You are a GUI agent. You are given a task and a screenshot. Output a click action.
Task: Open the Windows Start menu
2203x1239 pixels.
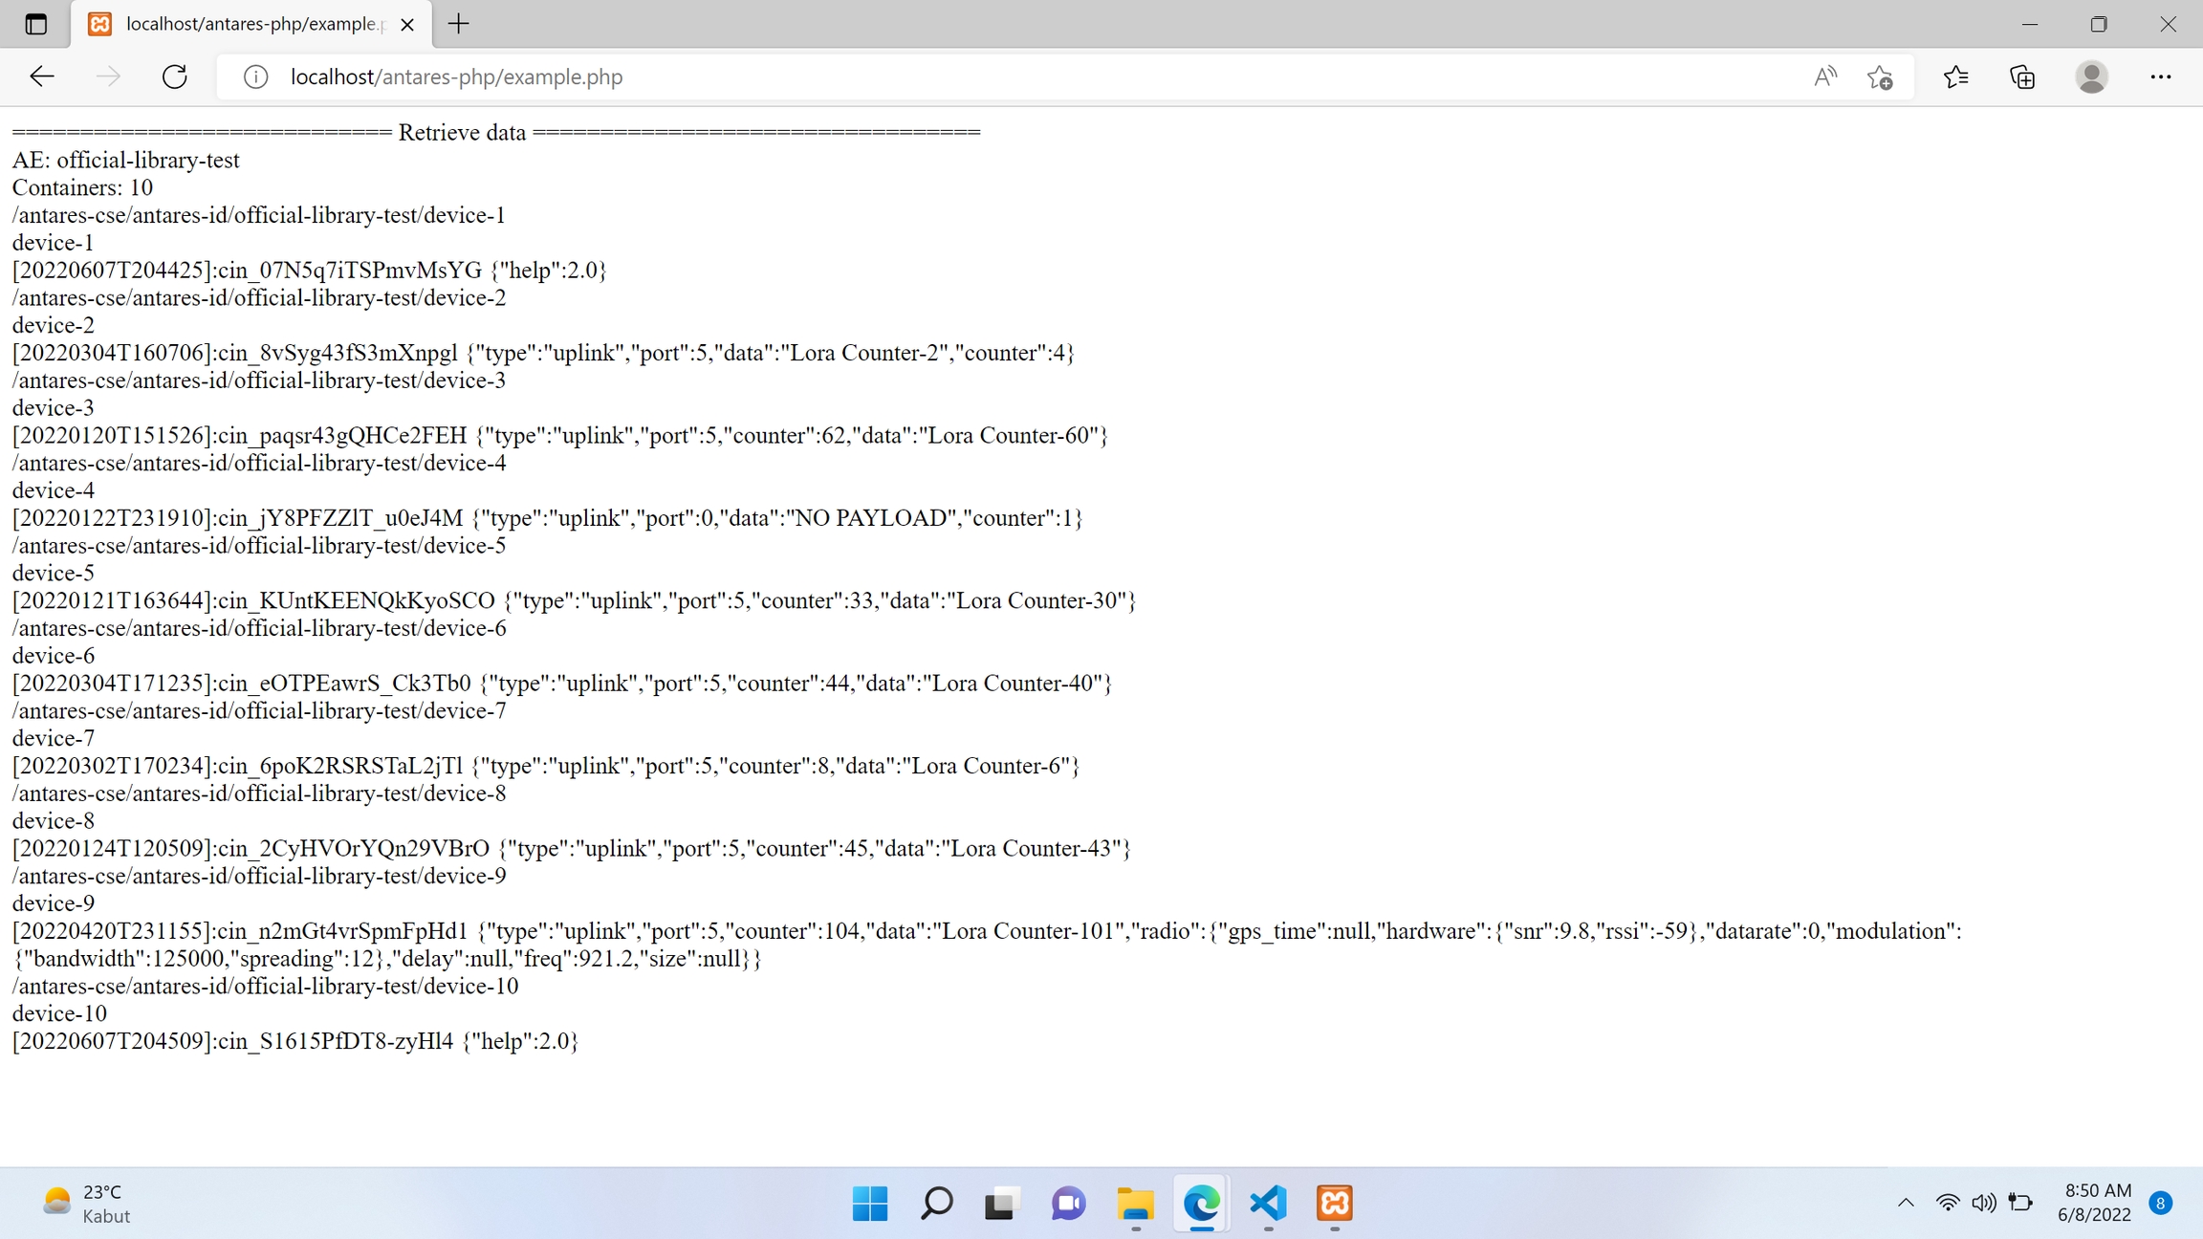[869, 1203]
